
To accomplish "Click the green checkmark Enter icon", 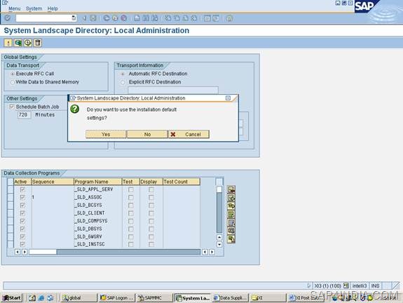I will 8,18.
